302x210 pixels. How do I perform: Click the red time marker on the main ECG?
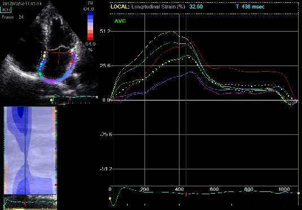click(x=186, y=194)
